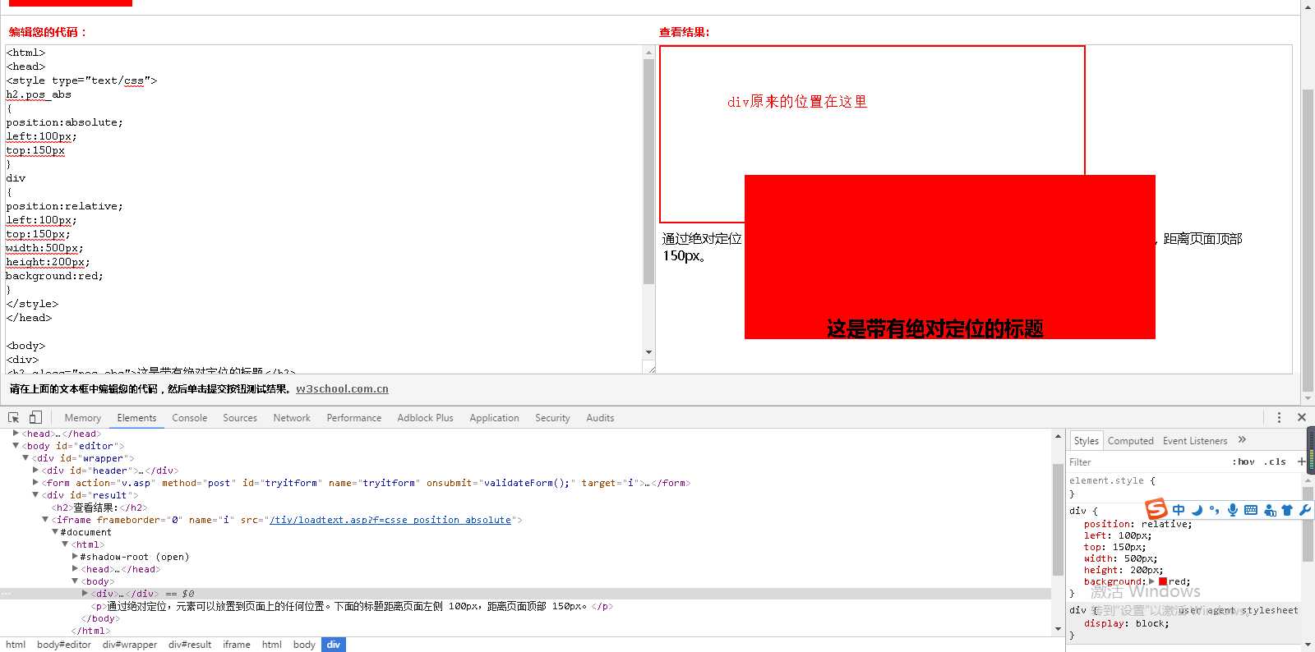The width and height of the screenshot is (1315, 652).
Task: Open Sogou skin shirt icon
Action: click(1287, 510)
